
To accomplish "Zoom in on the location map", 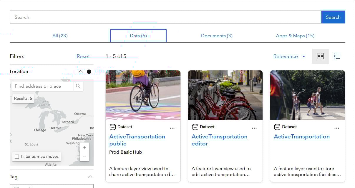I will coord(84,148).
